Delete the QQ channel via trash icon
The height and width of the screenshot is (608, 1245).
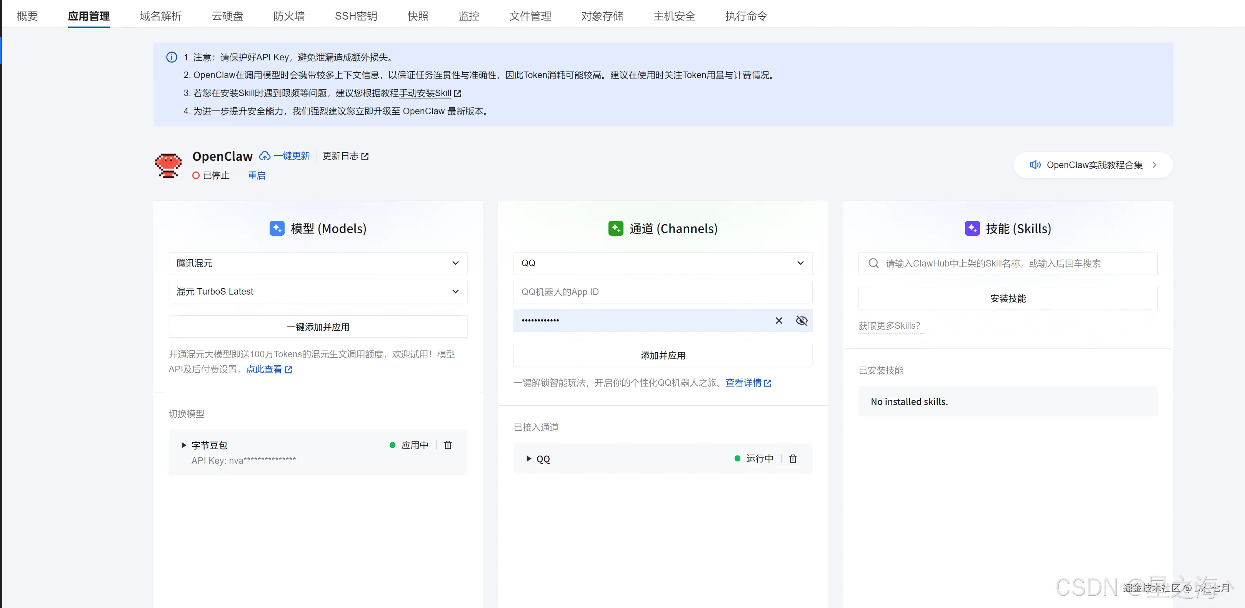[x=793, y=459]
